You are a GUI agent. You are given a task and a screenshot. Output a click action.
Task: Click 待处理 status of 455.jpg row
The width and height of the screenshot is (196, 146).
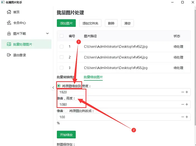(178, 68)
